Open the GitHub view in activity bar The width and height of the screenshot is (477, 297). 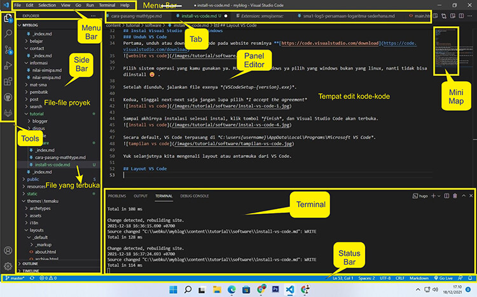coord(8,98)
